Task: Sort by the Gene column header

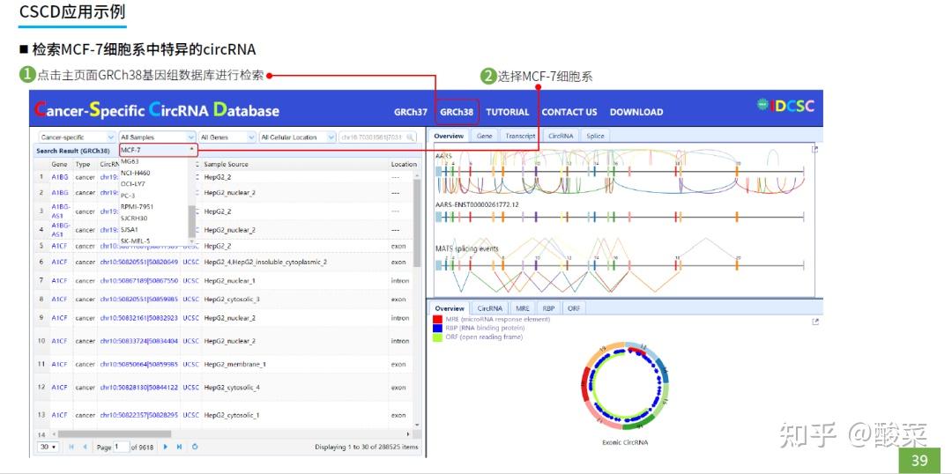Action: (x=60, y=164)
